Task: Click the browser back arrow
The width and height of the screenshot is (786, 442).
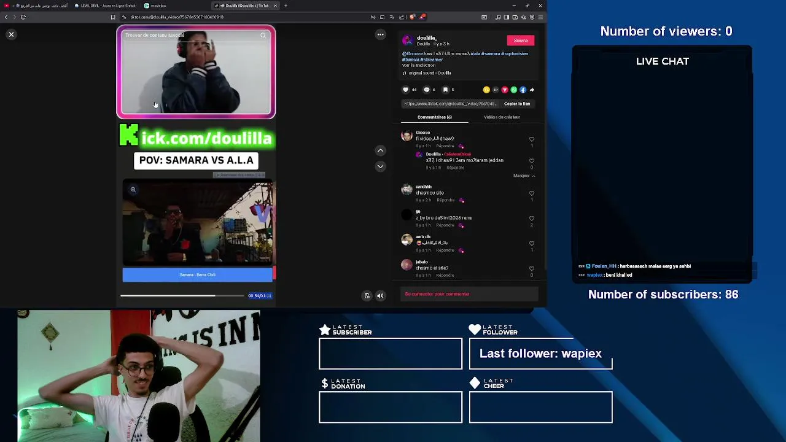Action: 6,17
